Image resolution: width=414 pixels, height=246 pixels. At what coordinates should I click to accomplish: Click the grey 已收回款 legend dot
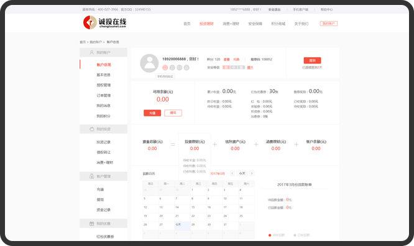click(x=295, y=235)
